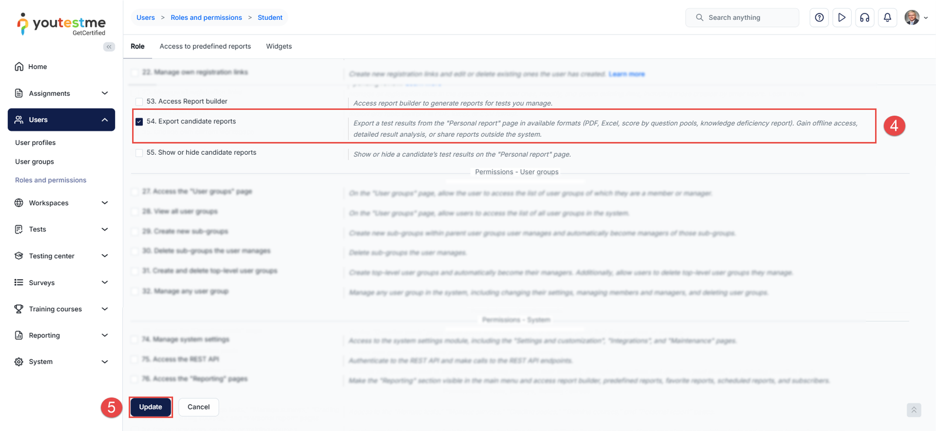Click the headset support icon
Viewport: 936px width, 431px height.
865,18
